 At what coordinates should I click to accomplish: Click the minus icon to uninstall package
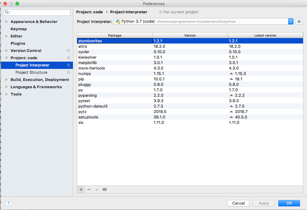coord(89,189)
